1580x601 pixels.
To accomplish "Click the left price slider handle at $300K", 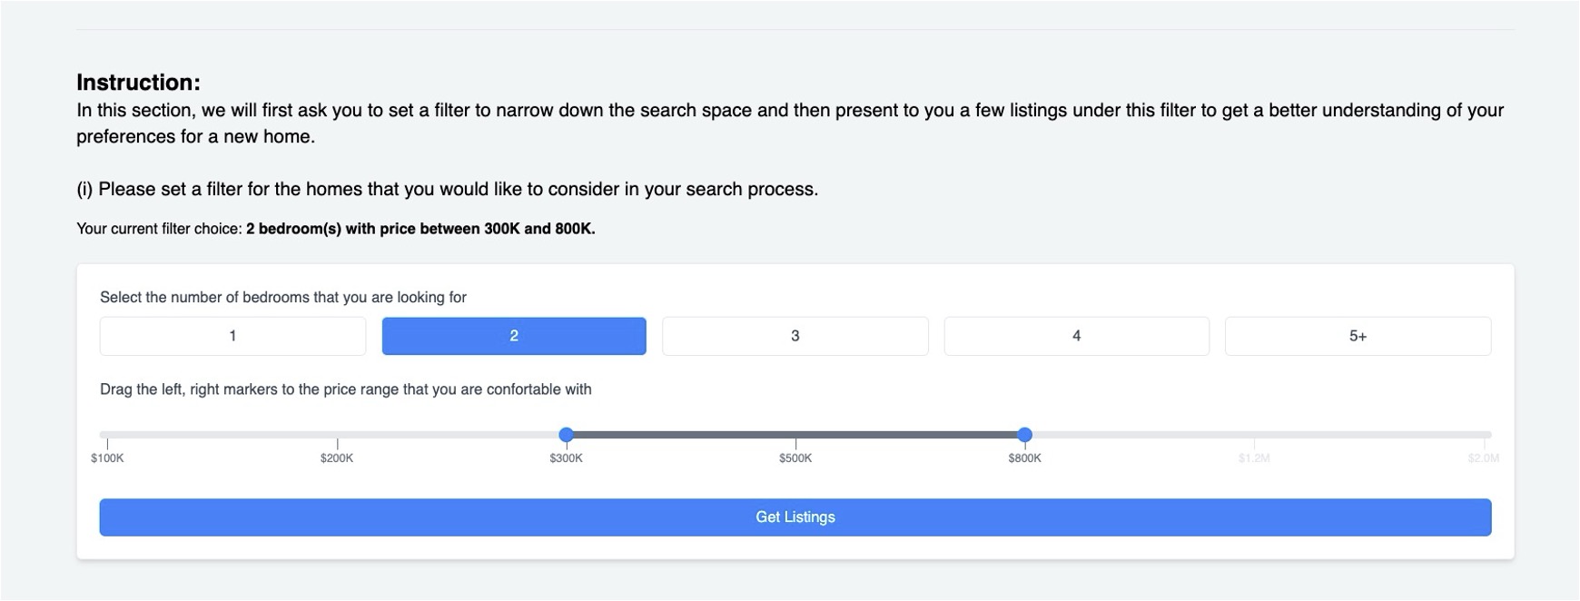I will (567, 435).
